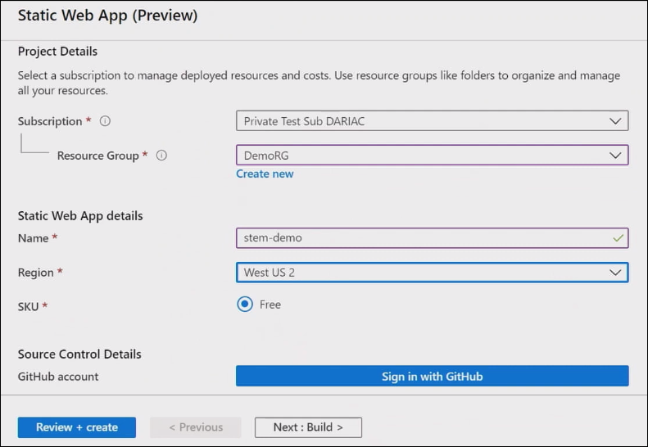
Task: Click the GitHub account label
Action: (58, 377)
